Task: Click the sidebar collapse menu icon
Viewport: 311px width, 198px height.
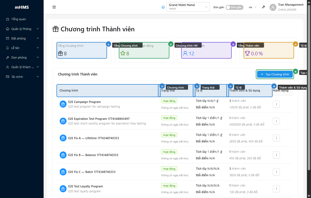Action: 54,7
